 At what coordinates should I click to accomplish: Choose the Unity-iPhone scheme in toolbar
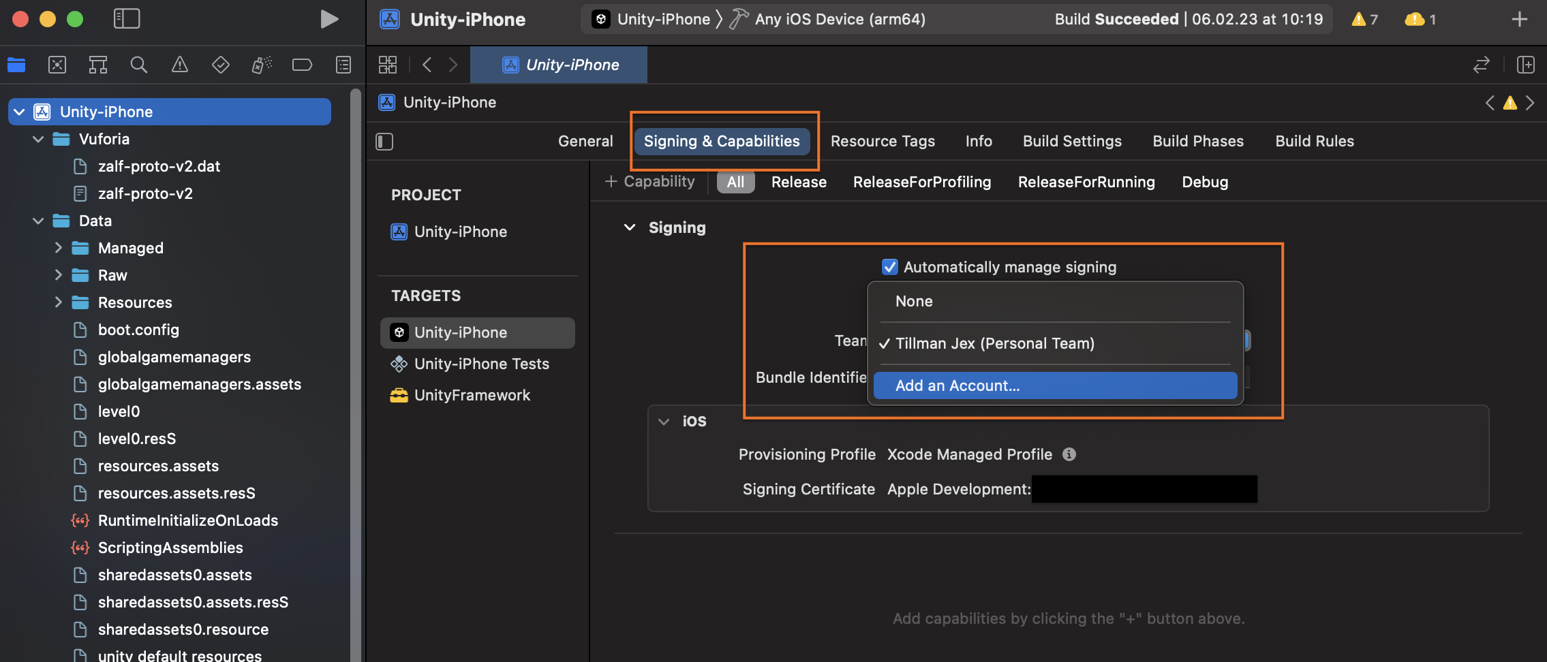tap(651, 19)
